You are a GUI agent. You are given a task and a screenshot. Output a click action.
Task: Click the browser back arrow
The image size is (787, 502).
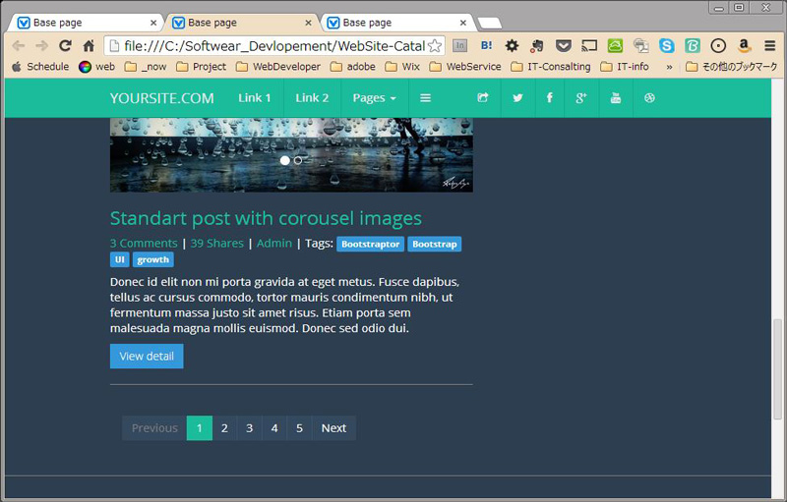(x=19, y=46)
